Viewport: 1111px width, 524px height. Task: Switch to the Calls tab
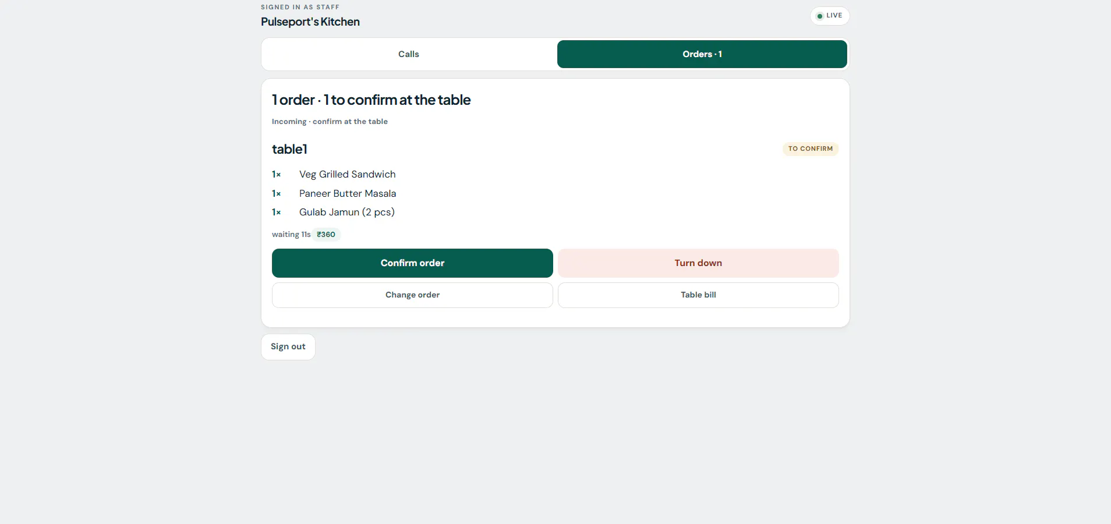(x=409, y=54)
